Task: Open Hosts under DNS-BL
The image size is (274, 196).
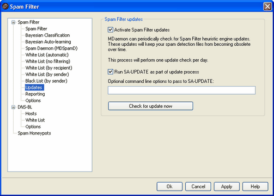Action: tap(31, 114)
